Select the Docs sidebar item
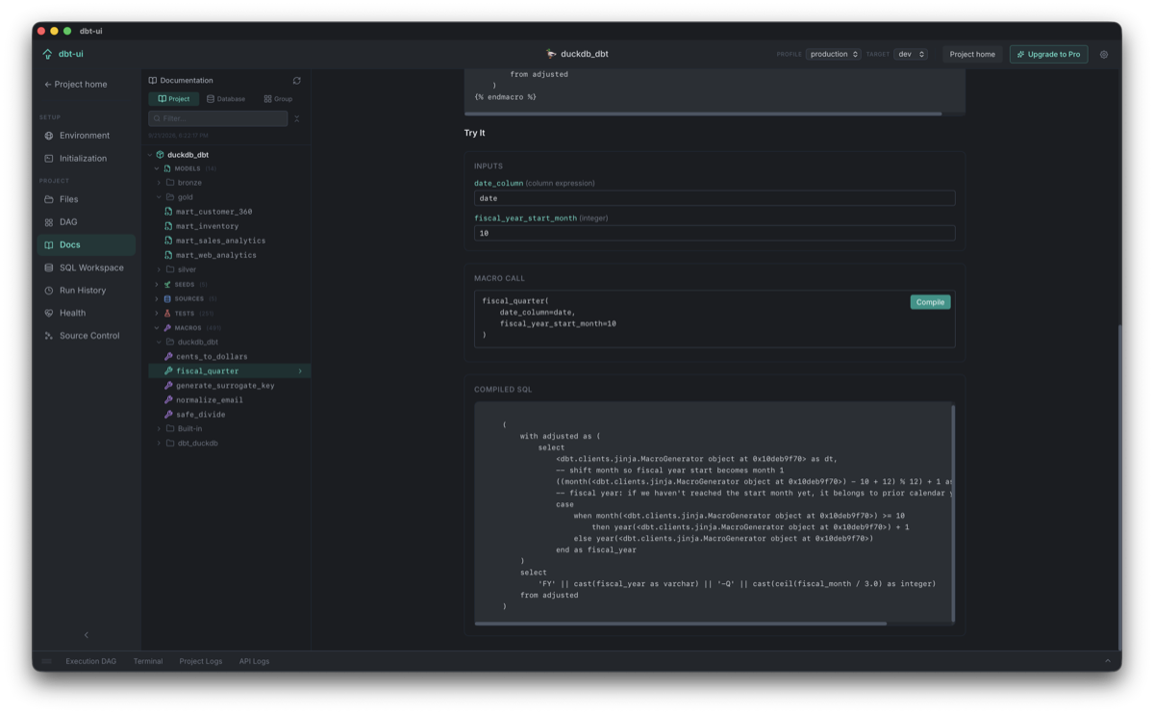The image size is (1154, 714). (x=86, y=245)
